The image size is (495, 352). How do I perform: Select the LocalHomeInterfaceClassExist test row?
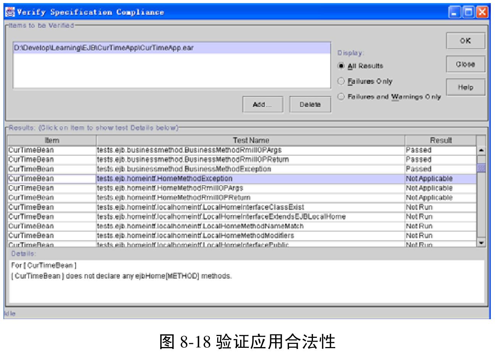[242, 207]
